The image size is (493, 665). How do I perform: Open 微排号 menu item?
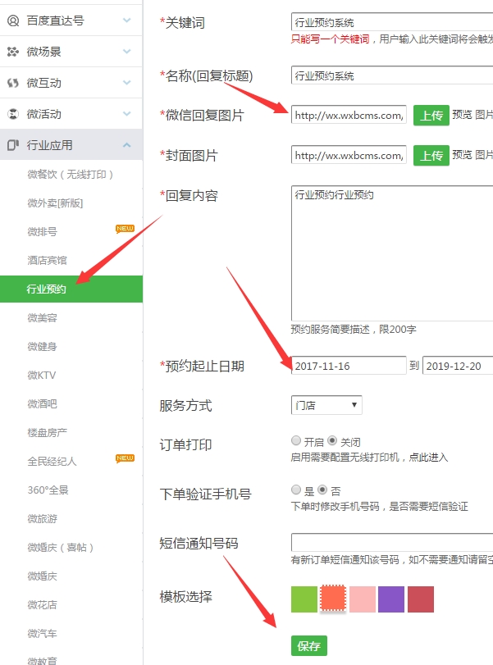42,231
